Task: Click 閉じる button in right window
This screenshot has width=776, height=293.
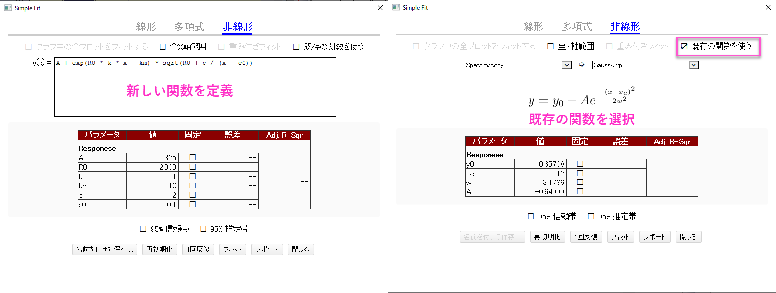Action: pyautogui.click(x=689, y=237)
